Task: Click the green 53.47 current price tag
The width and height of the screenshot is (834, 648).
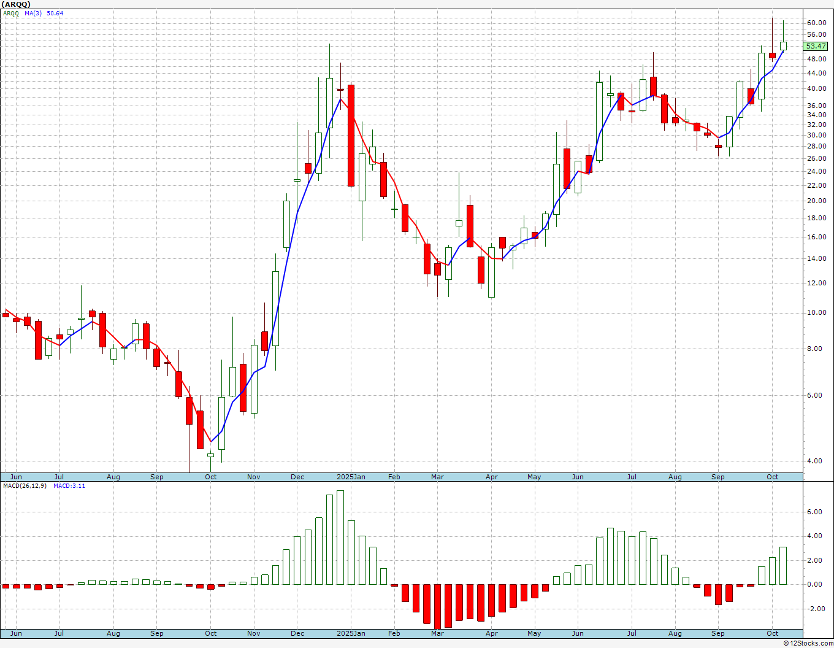Action: coord(816,46)
